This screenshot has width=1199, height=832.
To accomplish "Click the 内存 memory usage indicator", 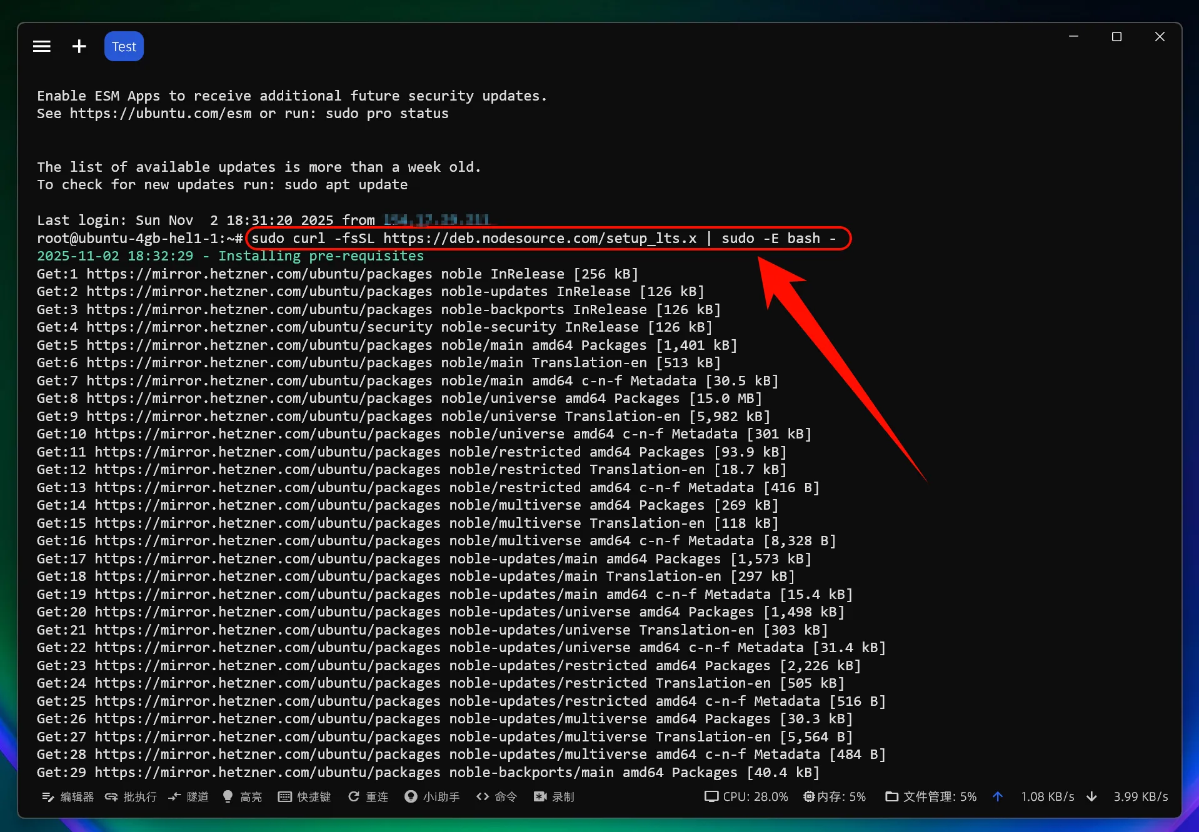I will pyautogui.click(x=835, y=796).
